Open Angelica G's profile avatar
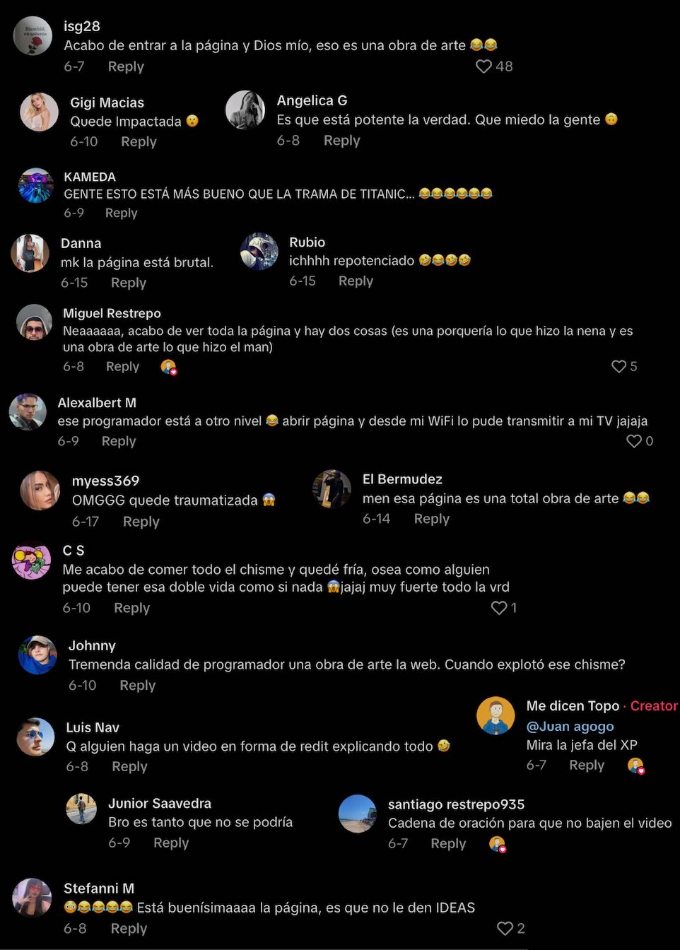The width and height of the screenshot is (680, 950). [245, 110]
